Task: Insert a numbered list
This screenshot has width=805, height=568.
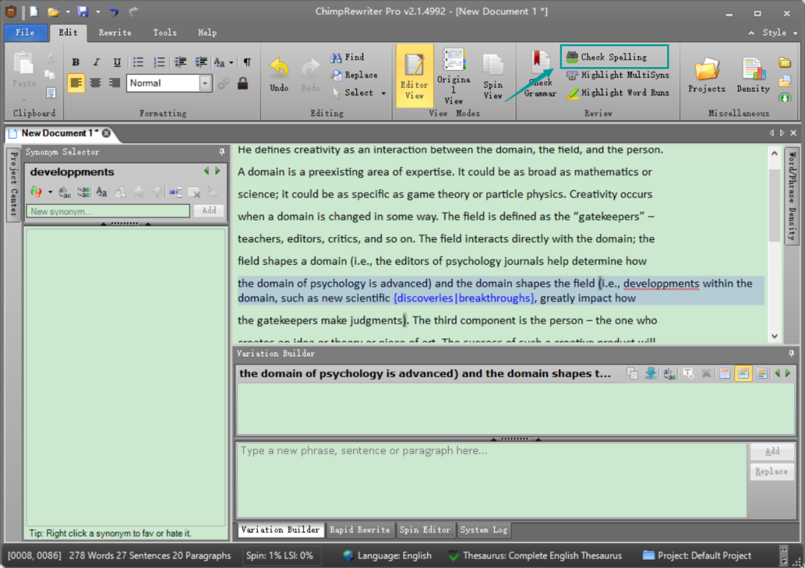Action: point(160,62)
